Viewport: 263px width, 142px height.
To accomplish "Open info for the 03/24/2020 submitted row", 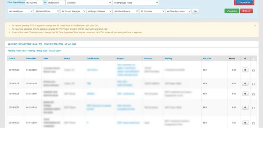I will click(x=245, y=94).
